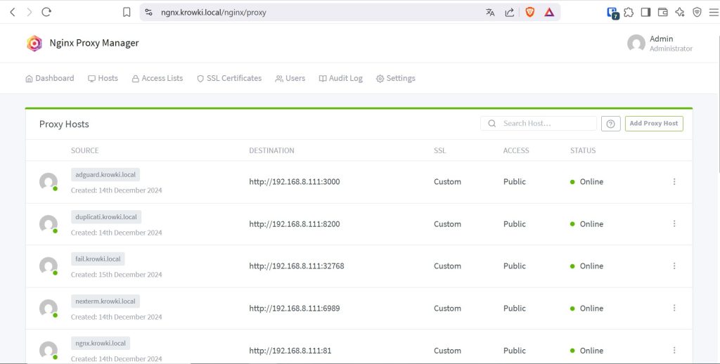Click the VPN shield icon
Image resolution: width=720 pixels, height=364 pixels.
(x=697, y=13)
